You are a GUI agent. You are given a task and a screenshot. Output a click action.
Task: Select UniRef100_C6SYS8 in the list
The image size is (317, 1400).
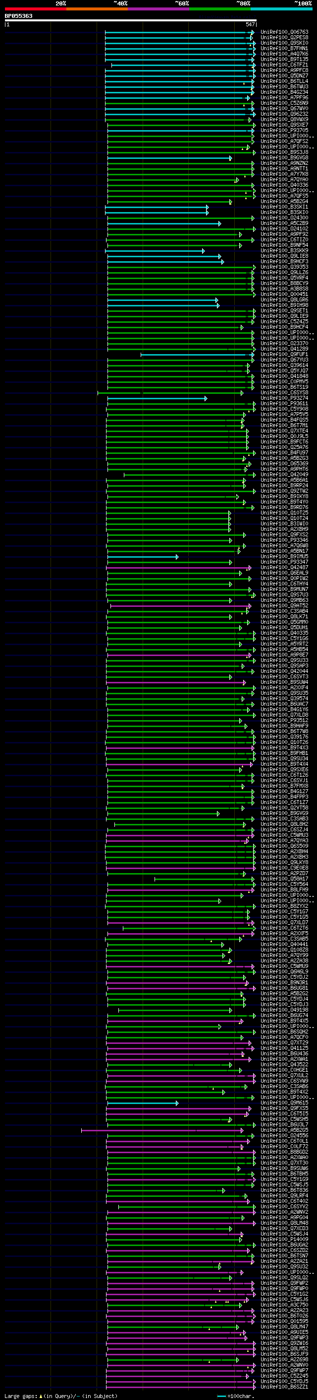click(x=284, y=392)
